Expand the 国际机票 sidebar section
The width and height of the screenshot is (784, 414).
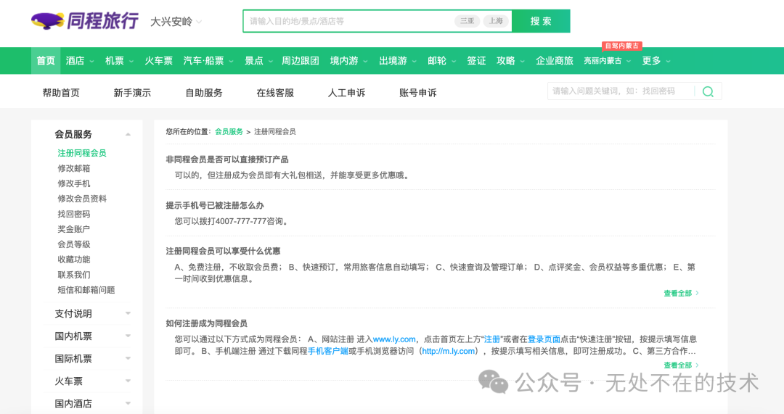point(92,359)
